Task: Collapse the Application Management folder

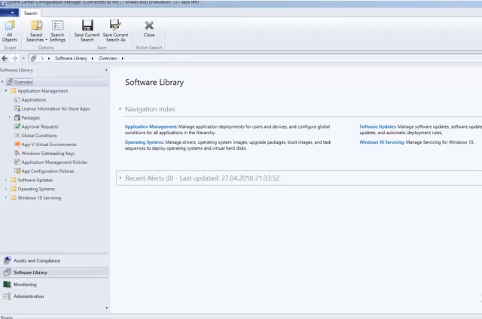Action: 6,91
